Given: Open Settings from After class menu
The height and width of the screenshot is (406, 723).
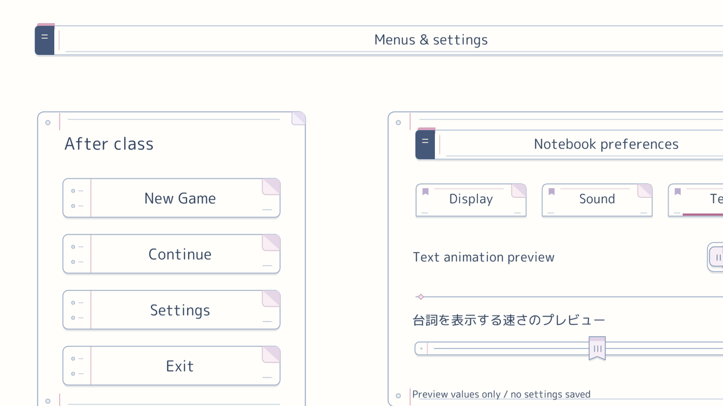Looking at the screenshot, I should [171, 310].
